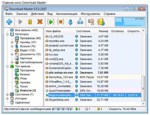The height and width of the screenshot is (115, 150).
Task: Select Музыка under Топ закачек
Action: pos(25,74)
